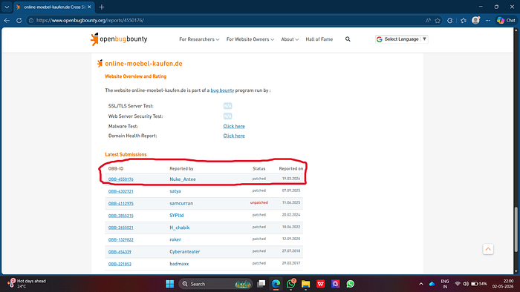520x292 pixels.
Task: View researcher samcurran profile
Action: click(181, 203)
